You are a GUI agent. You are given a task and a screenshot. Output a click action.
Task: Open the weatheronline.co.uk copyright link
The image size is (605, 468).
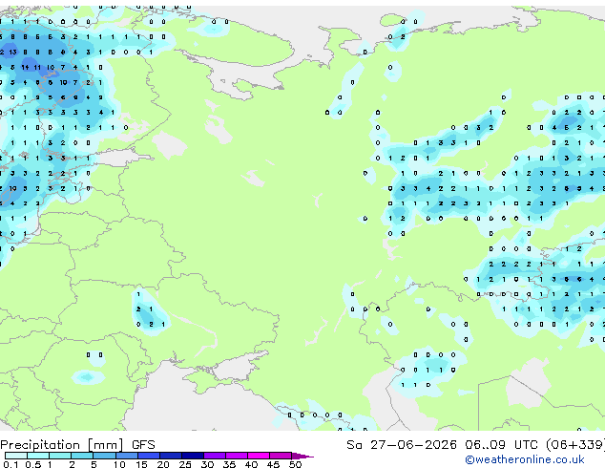[525, 459]
